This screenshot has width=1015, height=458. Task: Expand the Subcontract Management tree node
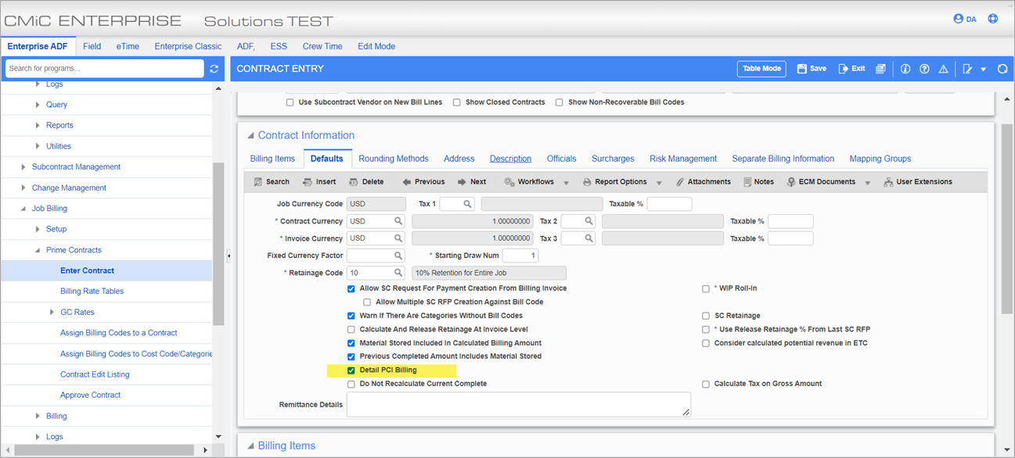click(x=23, y=166)
